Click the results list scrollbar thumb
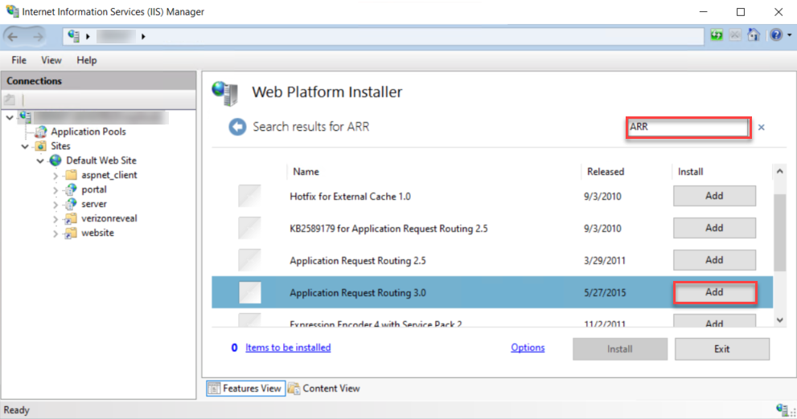This screenshot has height=419, width=797. [x=780, y=233]
